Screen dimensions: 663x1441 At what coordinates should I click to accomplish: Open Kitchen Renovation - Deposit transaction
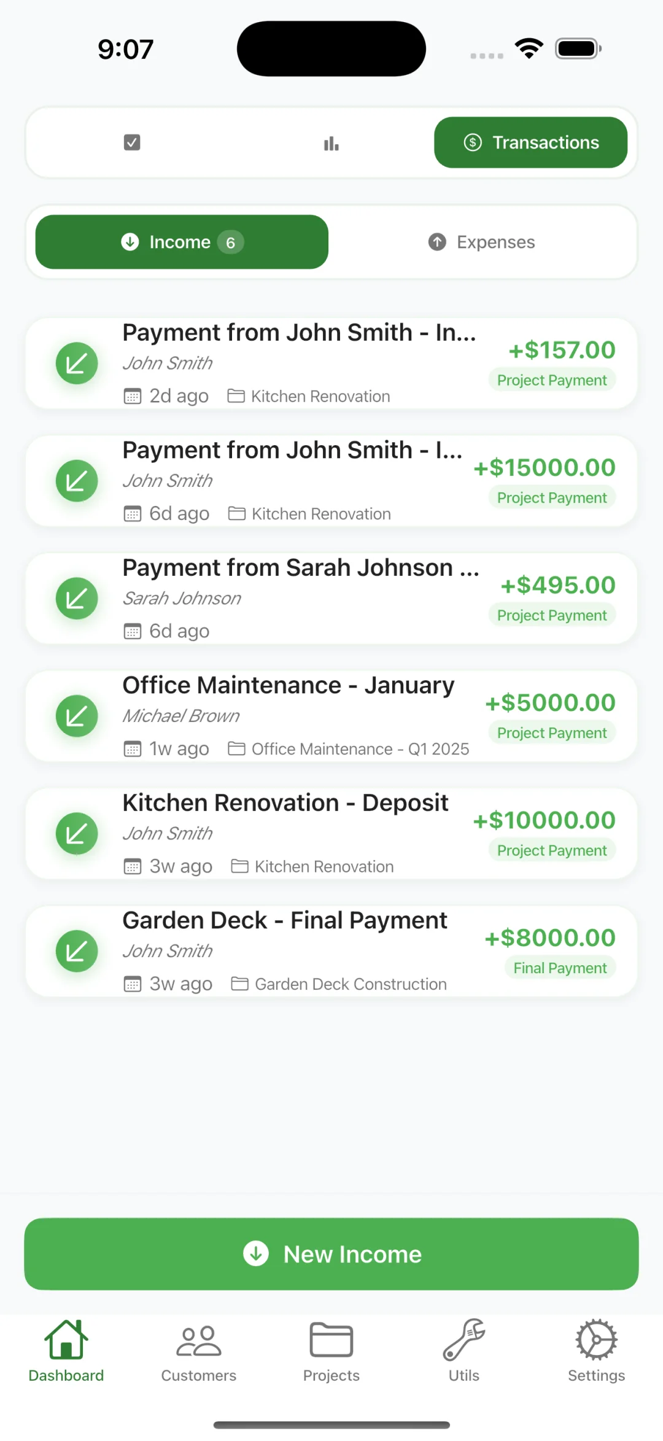coord(331,834)
